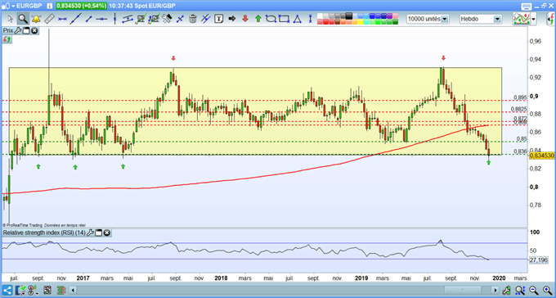This screenshot has width=556, height=298.
Task: Open the 10000 unités quantity dropdown
Action: click(428, 19)
